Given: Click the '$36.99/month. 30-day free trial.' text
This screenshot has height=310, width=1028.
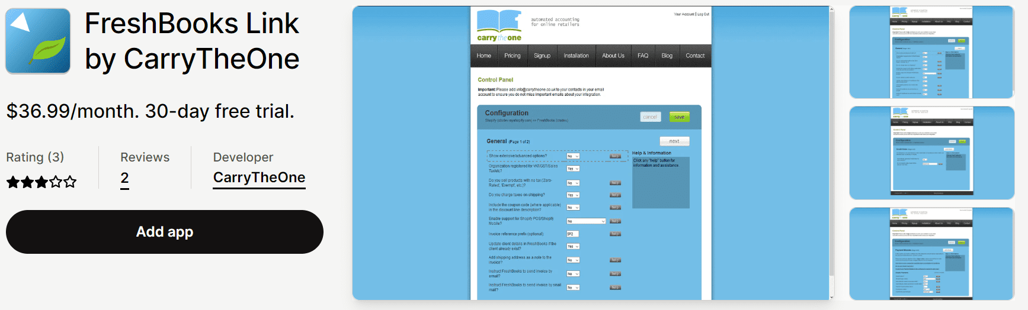Looking at the screenshot, I should [x=150, y=111].
